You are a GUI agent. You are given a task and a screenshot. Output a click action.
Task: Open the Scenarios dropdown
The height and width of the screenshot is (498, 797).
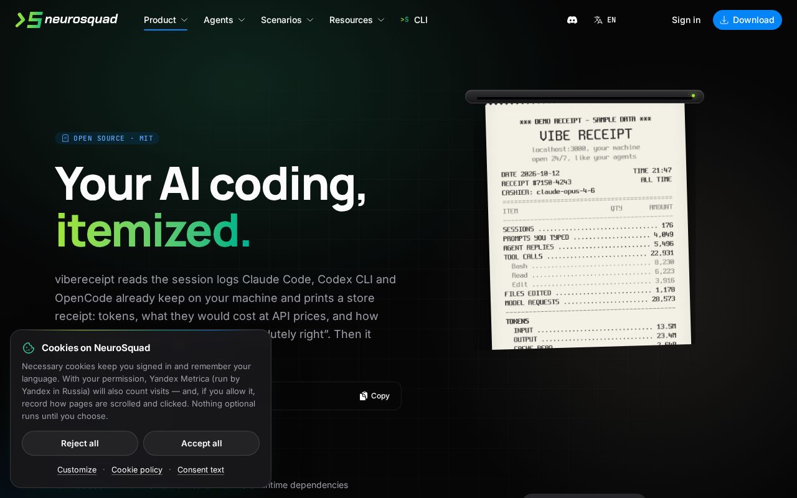point(287,20)
